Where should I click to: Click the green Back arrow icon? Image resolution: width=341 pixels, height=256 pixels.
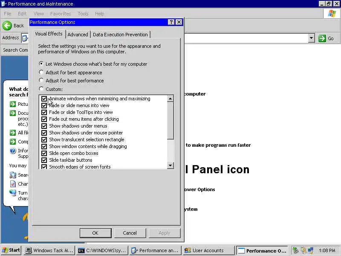coord(7,26)
